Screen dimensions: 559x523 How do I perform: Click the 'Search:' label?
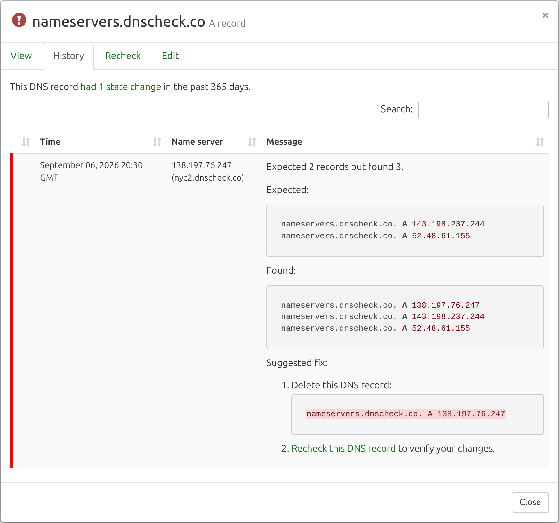(x=397, y=109)
